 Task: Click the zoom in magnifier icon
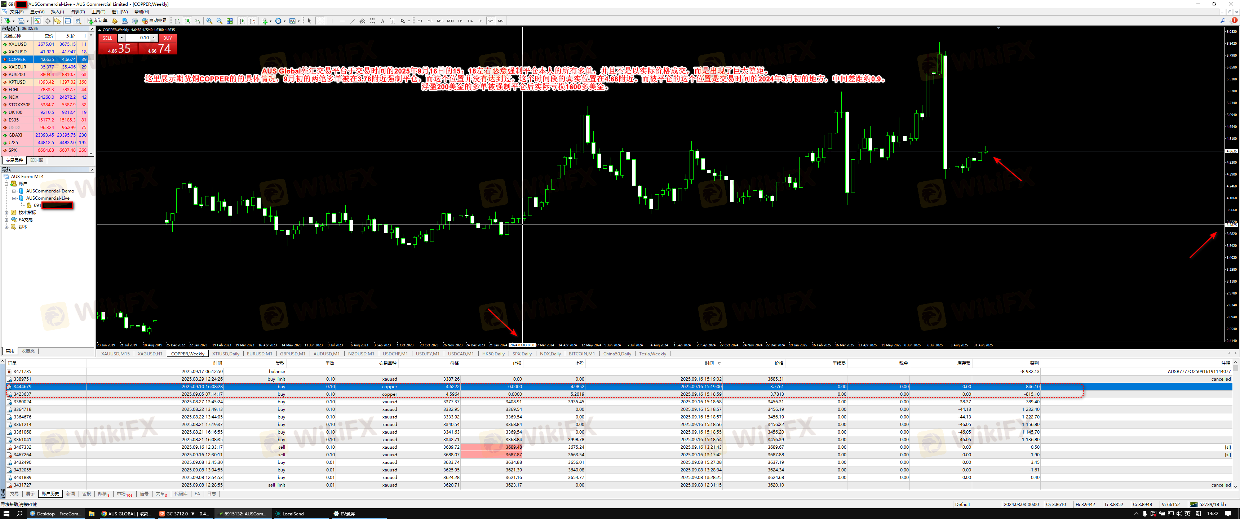(x=209, y=21)
